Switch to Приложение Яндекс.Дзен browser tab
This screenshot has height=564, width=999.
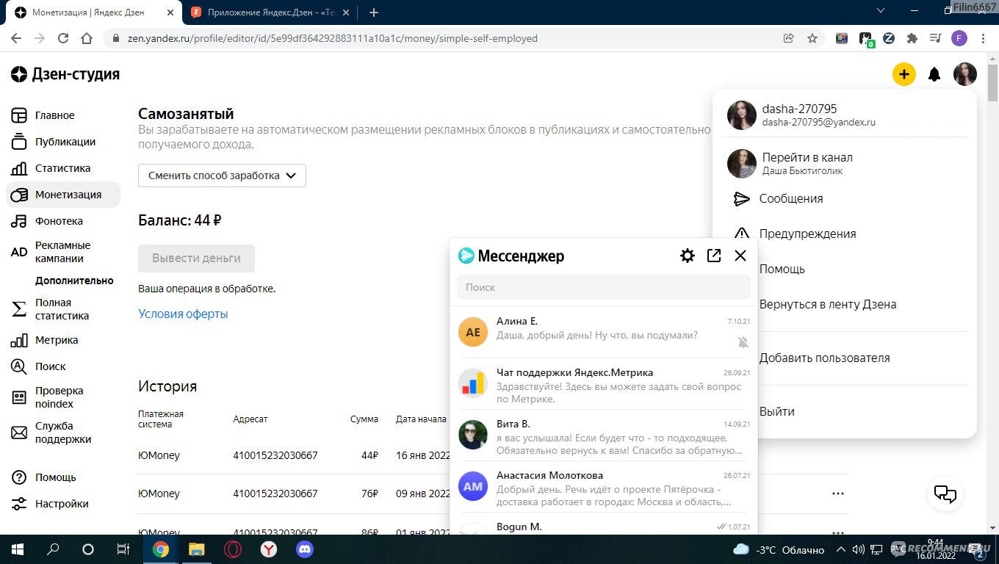269,12
